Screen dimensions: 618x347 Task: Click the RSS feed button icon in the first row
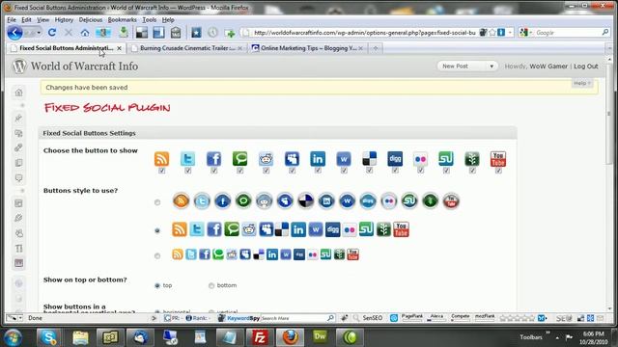pyautogui.click(x=161, y=159)
